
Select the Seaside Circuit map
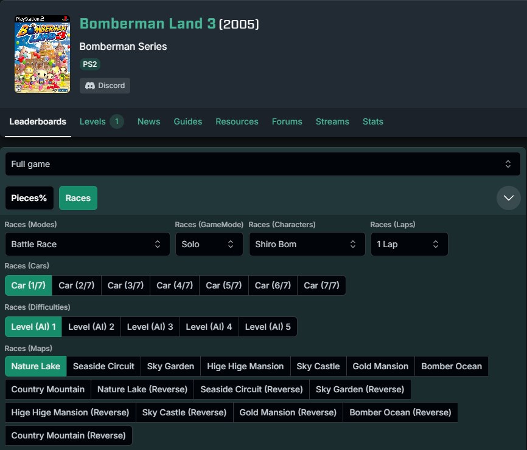point(103,366)
